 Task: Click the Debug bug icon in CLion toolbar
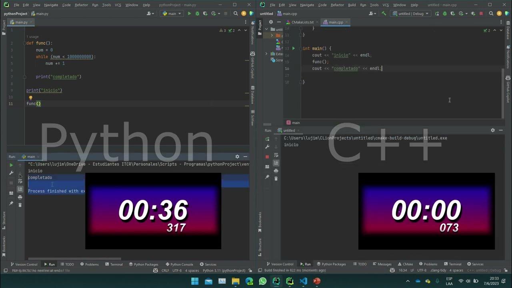click(x=444, y=14)
